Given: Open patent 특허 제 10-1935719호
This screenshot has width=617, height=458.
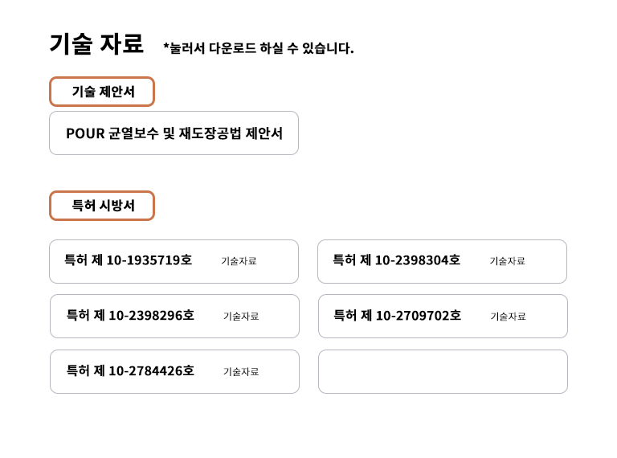Looking at the screenshot, I should click(129, 260).
